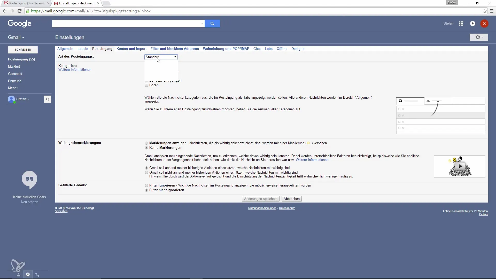Open the settings gear menu
496x279 pixels.
479,37
